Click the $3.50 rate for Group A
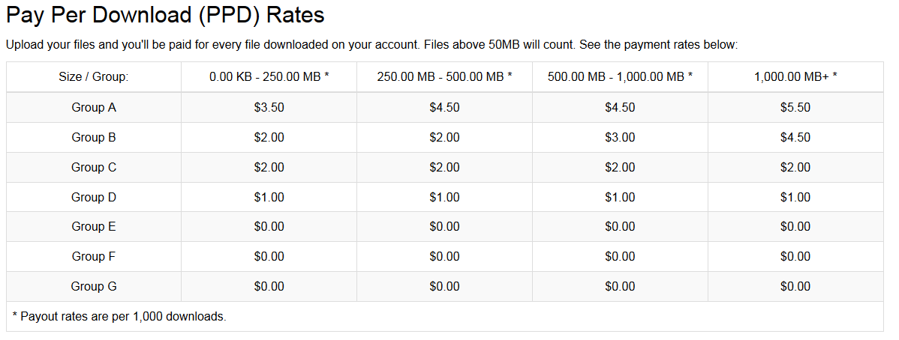The width and height of the screenshot is (899, 340). pos(269,107)
